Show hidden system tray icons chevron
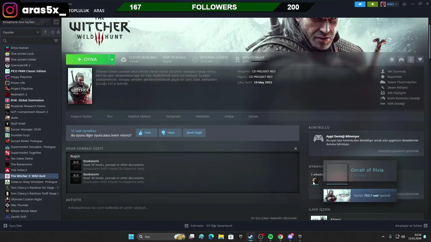 pyautogui.click(x=383, y=237)
